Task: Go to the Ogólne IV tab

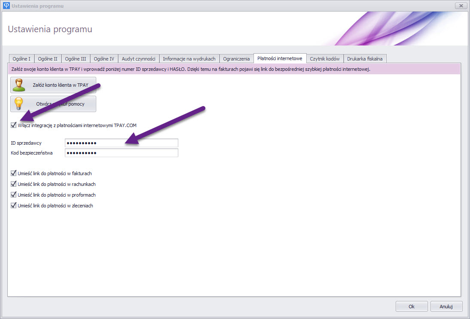Action: click(x=104, y=59)
